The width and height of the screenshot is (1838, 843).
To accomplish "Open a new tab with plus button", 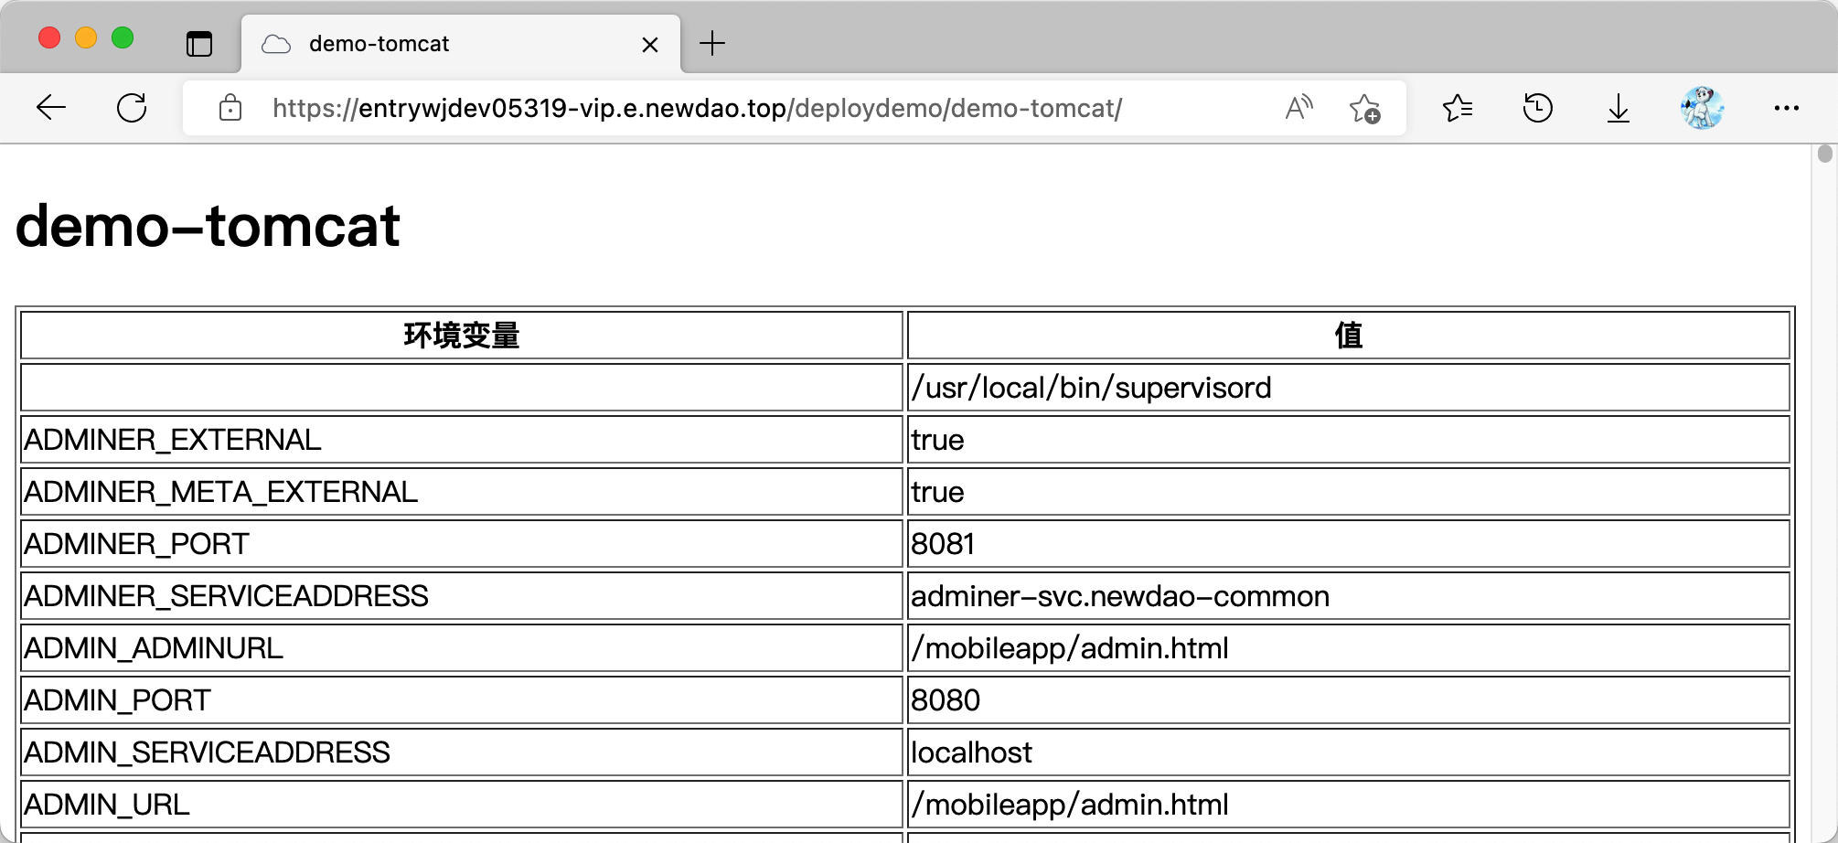I will [712, 43].
